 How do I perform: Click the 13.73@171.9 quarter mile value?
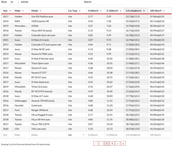tap(133, 17)
